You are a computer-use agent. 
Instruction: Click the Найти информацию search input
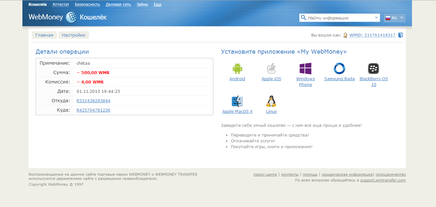tap(340, 18)
